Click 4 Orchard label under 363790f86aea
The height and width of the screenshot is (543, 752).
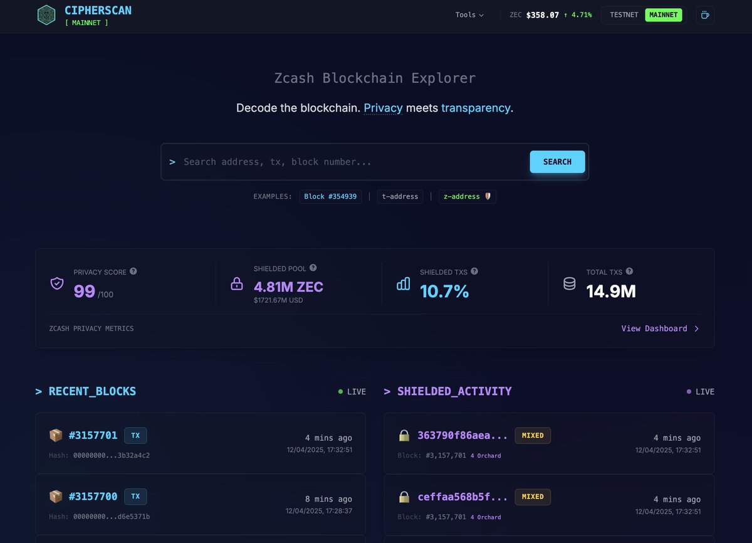coord(486,456)
